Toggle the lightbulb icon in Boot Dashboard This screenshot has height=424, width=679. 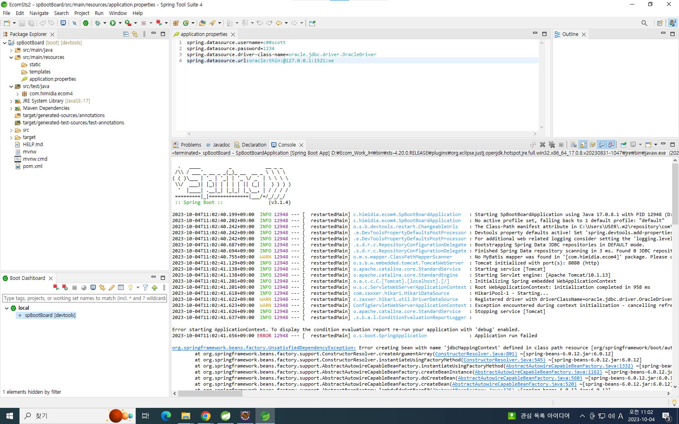(x=130, y=288)
